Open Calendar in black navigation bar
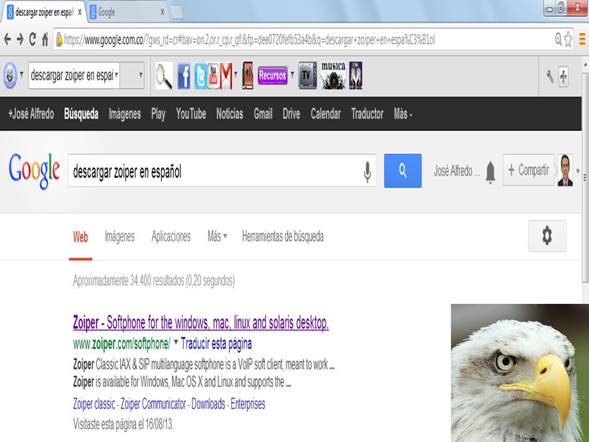This screenshot has width=589, height=442. tap(326, 114)
